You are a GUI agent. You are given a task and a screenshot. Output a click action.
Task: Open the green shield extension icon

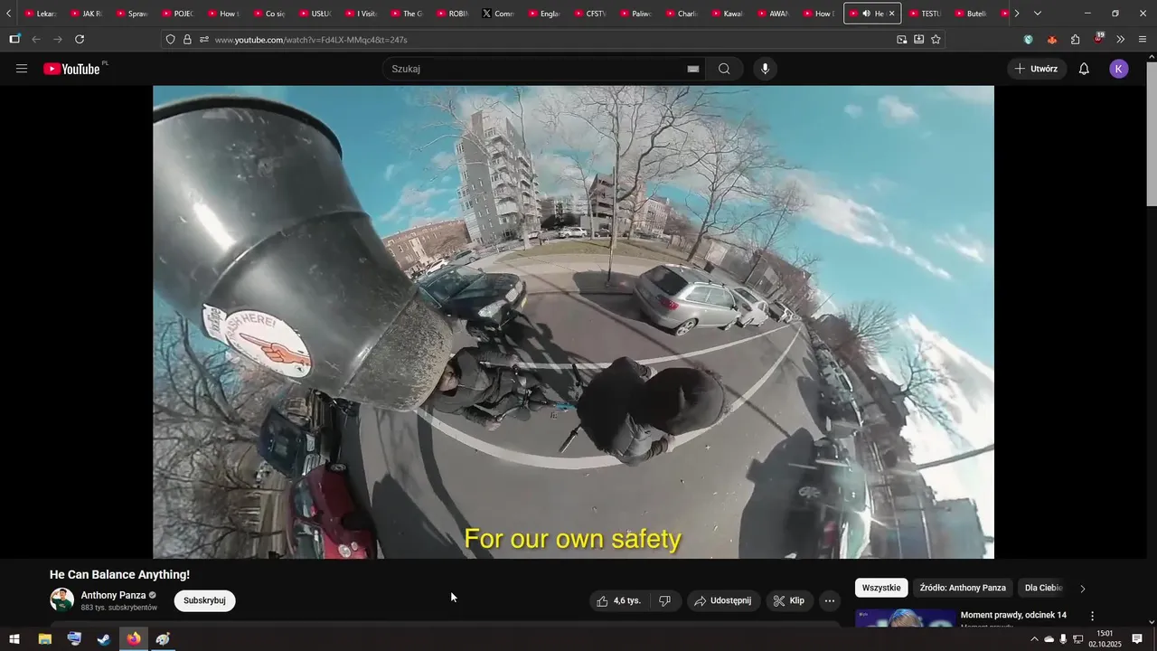[x=1029, y=40]
